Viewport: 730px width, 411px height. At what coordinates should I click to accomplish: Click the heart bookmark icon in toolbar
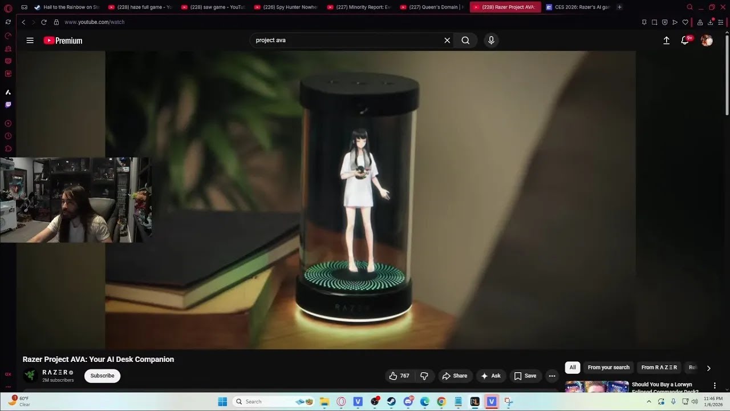point(685,22)
